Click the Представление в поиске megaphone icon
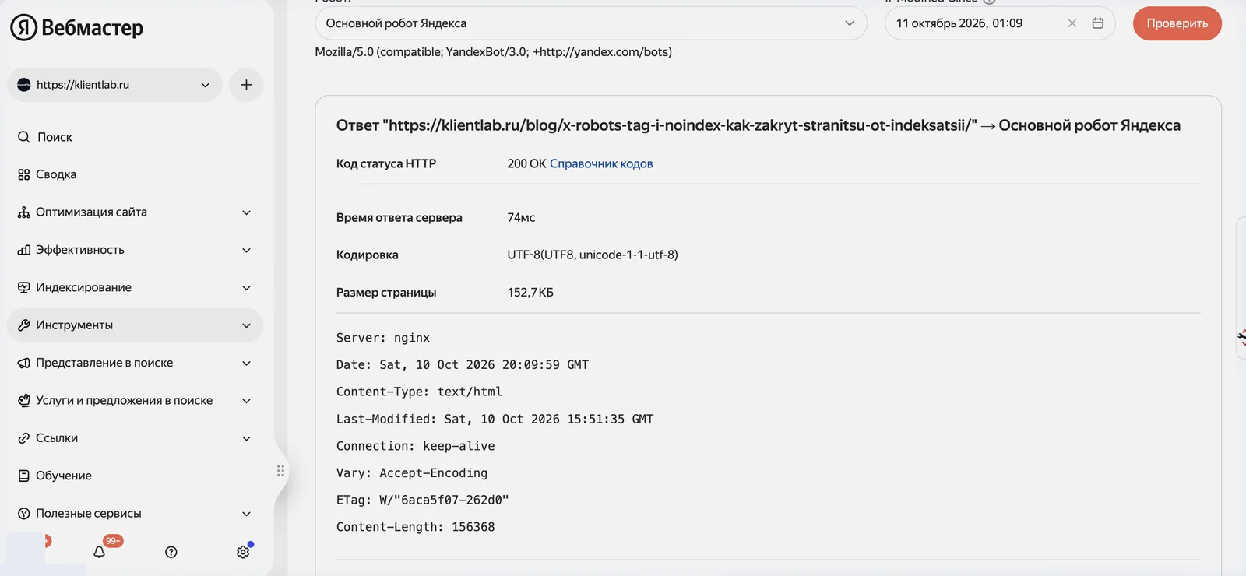Viewport: 1246px width, 576px height. pos(24,363)
